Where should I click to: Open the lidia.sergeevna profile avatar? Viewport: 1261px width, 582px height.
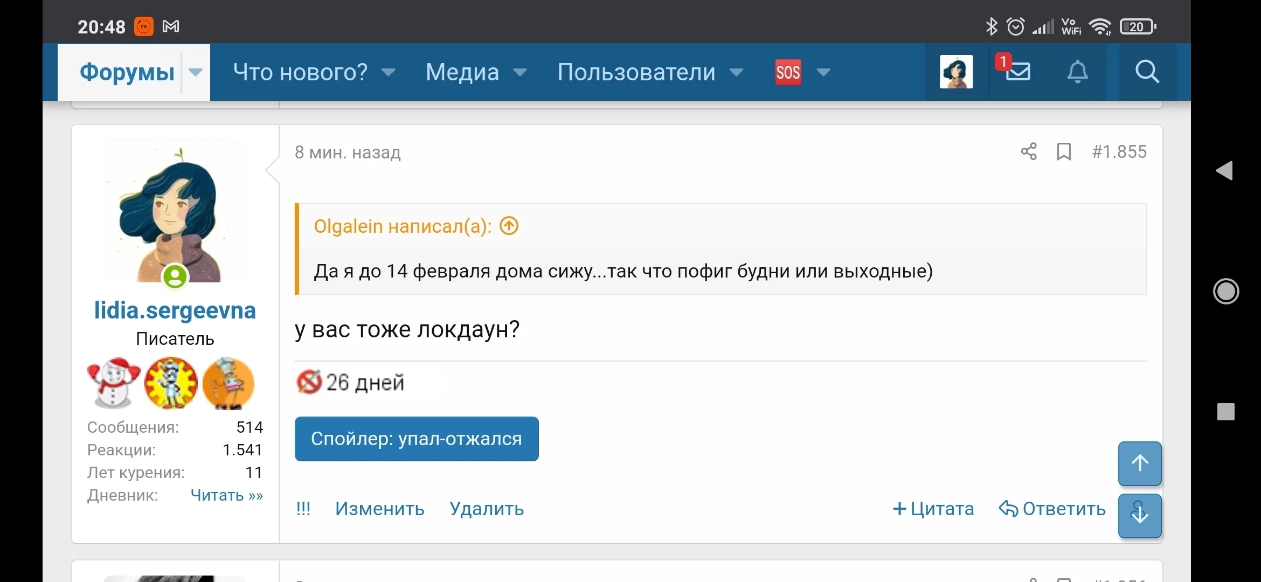click(x=175, y=213)
